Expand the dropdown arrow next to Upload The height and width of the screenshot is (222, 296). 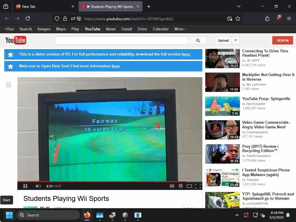click(x=236, y=40)
